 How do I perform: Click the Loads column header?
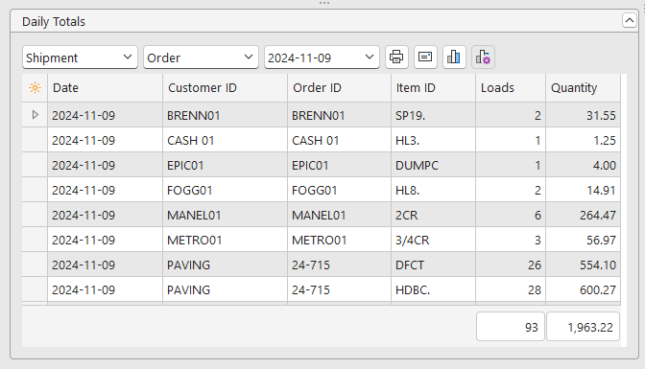click(511, 87)
